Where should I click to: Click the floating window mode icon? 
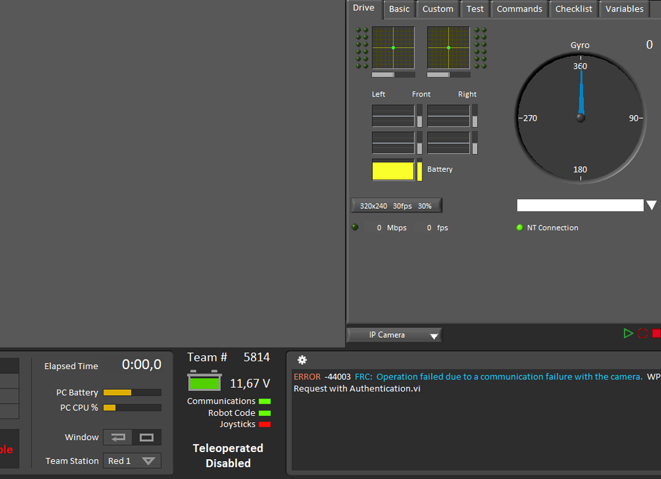(x=147, y=437)
